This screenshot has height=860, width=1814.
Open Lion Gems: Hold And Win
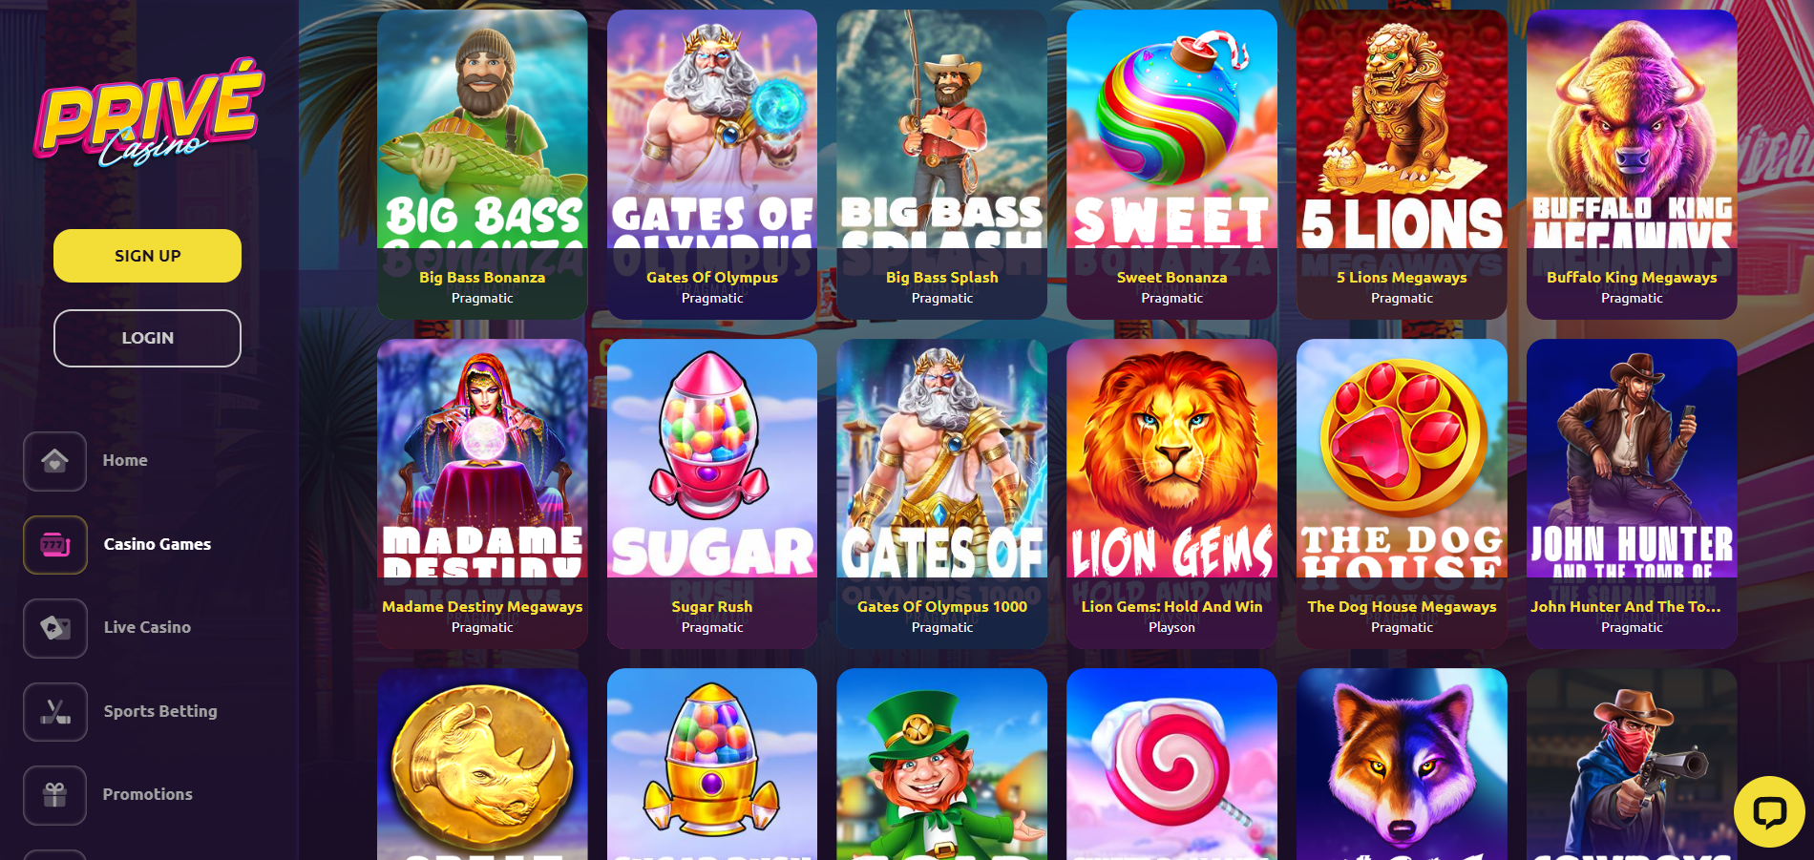click(1171, 493)
